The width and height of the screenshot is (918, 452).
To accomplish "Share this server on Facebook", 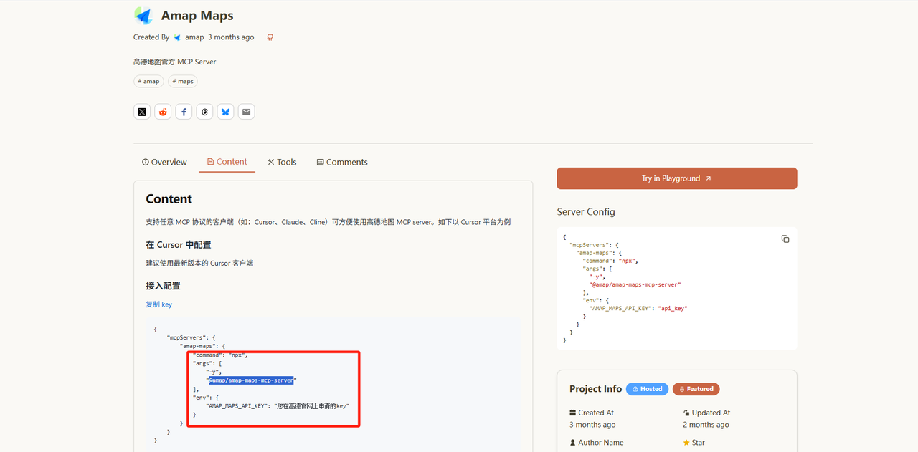I will point(184,112).
